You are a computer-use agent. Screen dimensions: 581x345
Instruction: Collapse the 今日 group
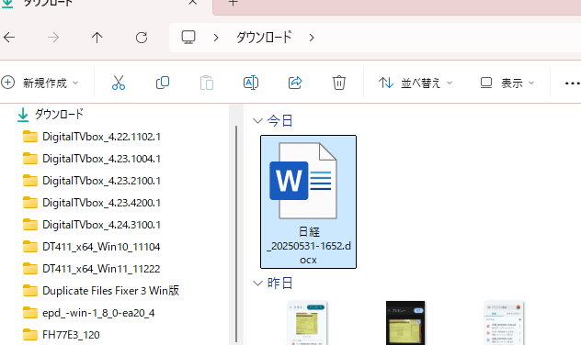[x=257, y=121]
